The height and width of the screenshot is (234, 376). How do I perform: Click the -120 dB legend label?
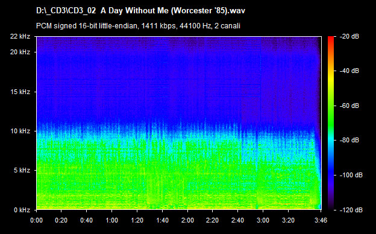[x=351, y=210]
